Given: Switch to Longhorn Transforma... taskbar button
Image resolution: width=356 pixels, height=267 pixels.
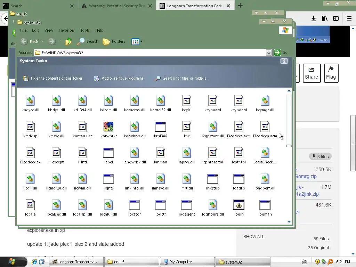Looking at the screenshot, I should (x=76, y=262).
